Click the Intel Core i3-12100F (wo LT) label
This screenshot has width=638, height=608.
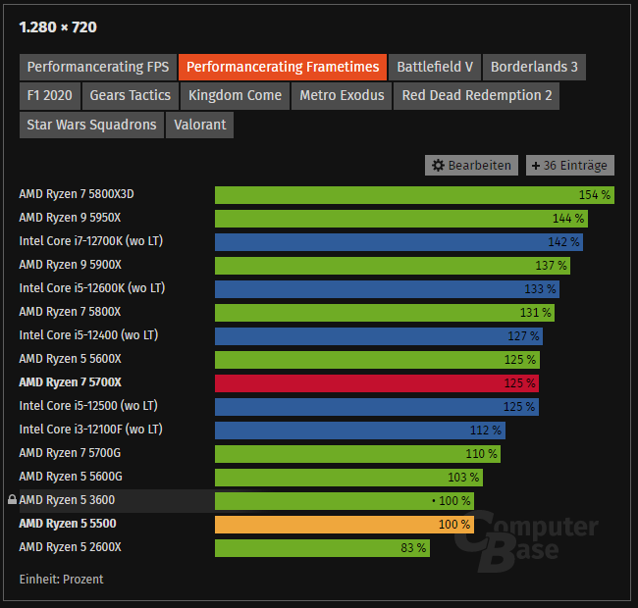click(90, 430)
